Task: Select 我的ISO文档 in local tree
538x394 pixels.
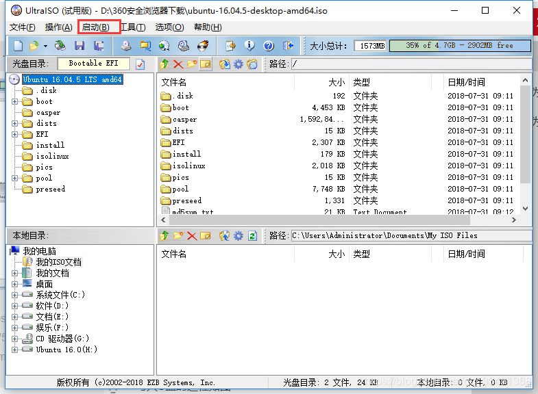Action: (59, 262)
